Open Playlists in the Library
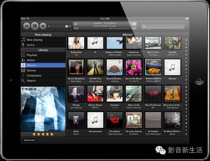Image resolution: width=210 pixels, height=161 pixels. (43, 55)
